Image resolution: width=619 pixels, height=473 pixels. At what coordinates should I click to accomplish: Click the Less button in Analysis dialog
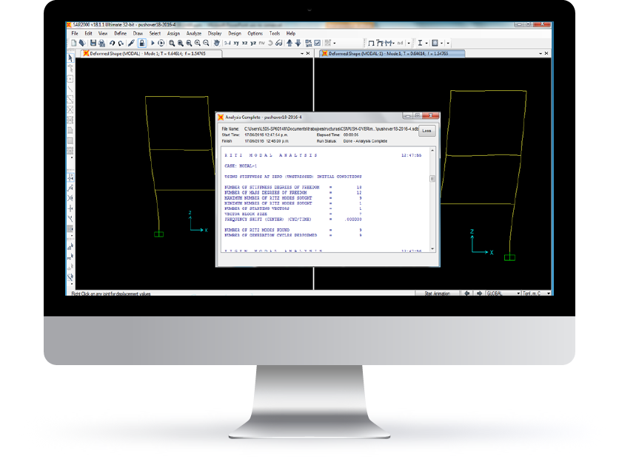click(426, 131)
